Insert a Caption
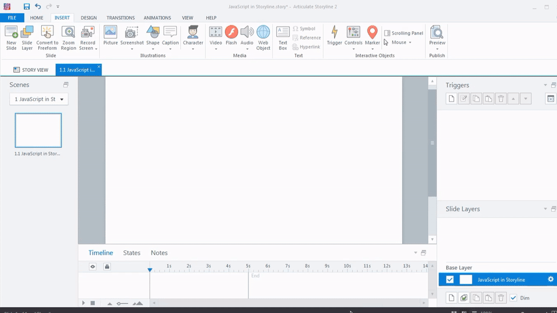 coord(170,37)
